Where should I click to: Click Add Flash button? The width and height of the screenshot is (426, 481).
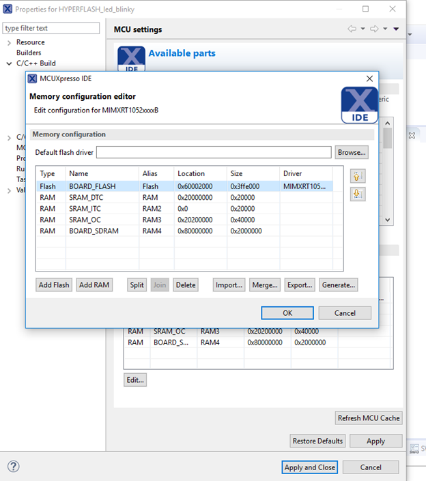pos(54,285)
